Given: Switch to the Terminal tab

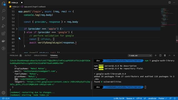Looking at the screenshot, I should click(54, 56).
